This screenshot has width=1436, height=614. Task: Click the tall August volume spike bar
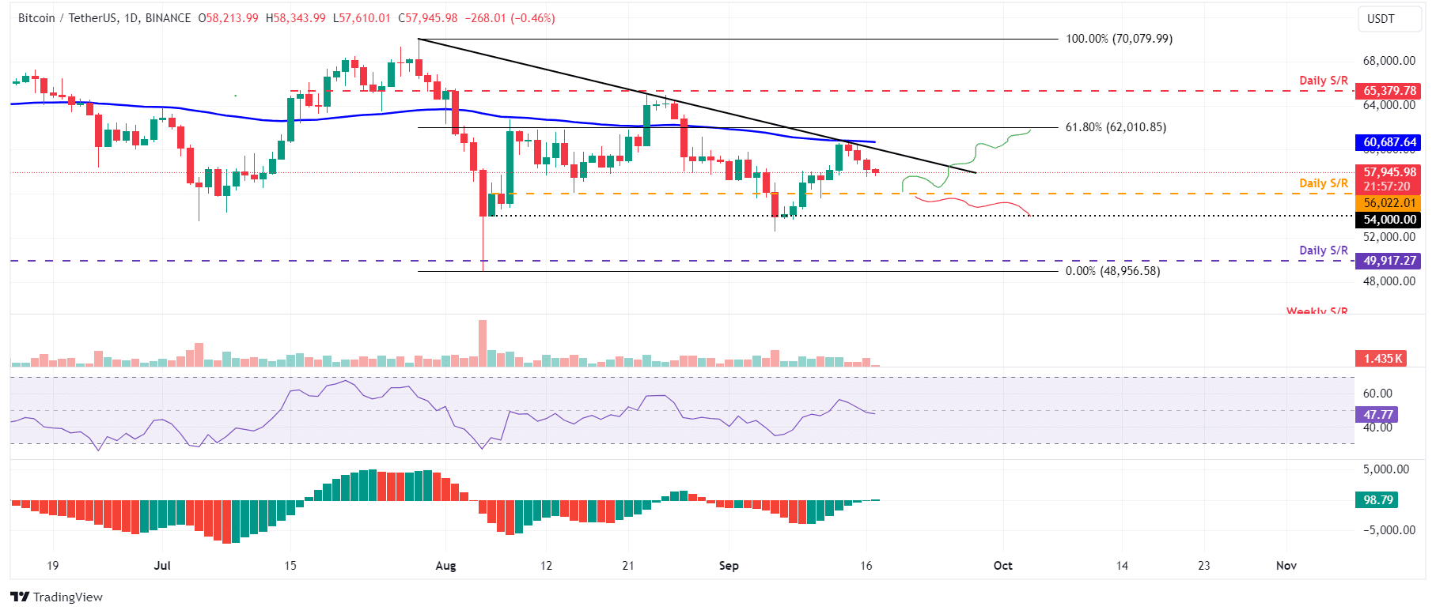[x=483, y=343]
